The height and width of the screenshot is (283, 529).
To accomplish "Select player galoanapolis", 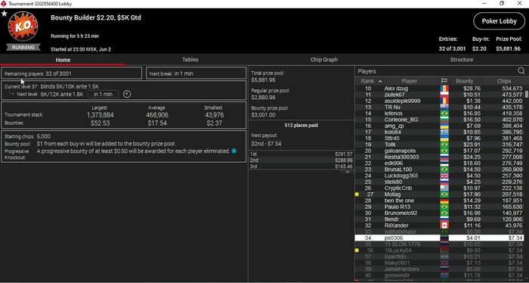I will point(439,151).
